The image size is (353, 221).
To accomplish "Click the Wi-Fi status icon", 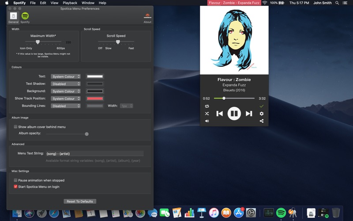I will point(265,3).
